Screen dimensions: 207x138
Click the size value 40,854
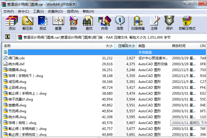pos(107,111)
